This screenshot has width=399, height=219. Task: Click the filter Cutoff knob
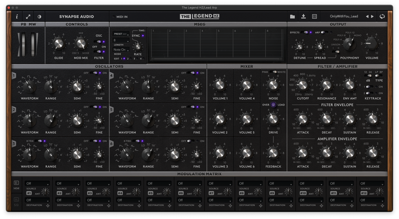[x=302, y=85]
